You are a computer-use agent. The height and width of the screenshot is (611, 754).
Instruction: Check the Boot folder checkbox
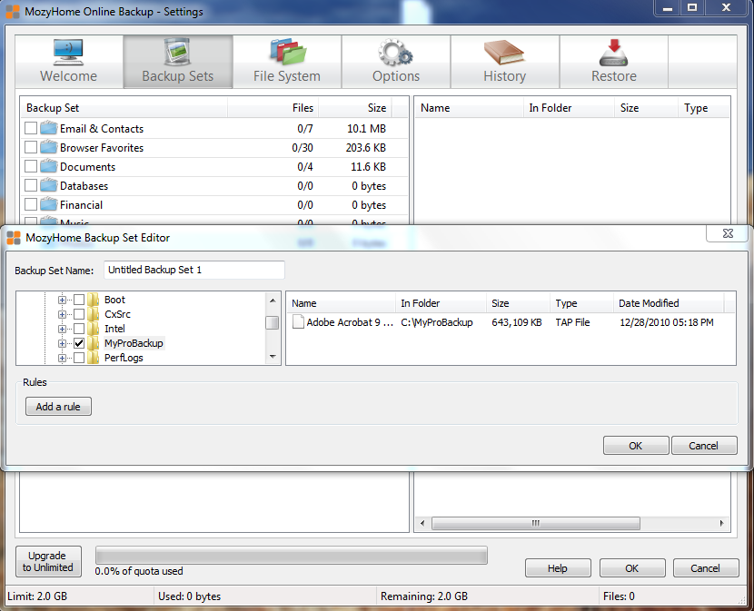[x=79, y=300]
